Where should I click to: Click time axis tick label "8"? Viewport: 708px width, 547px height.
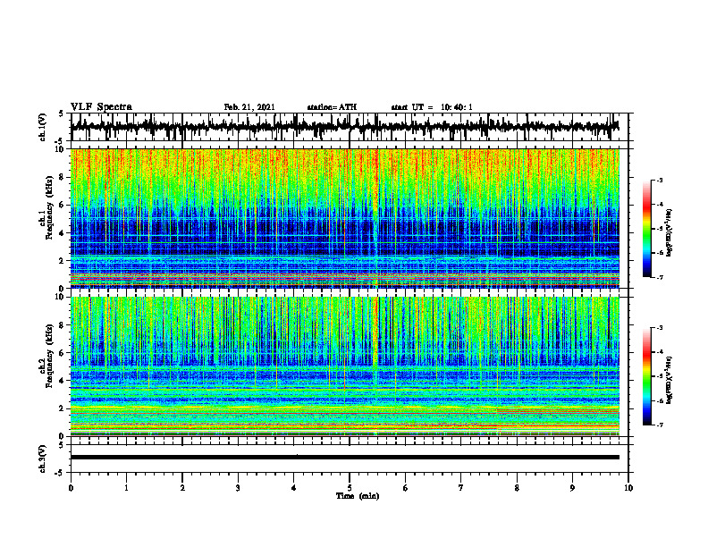point(517,488)
